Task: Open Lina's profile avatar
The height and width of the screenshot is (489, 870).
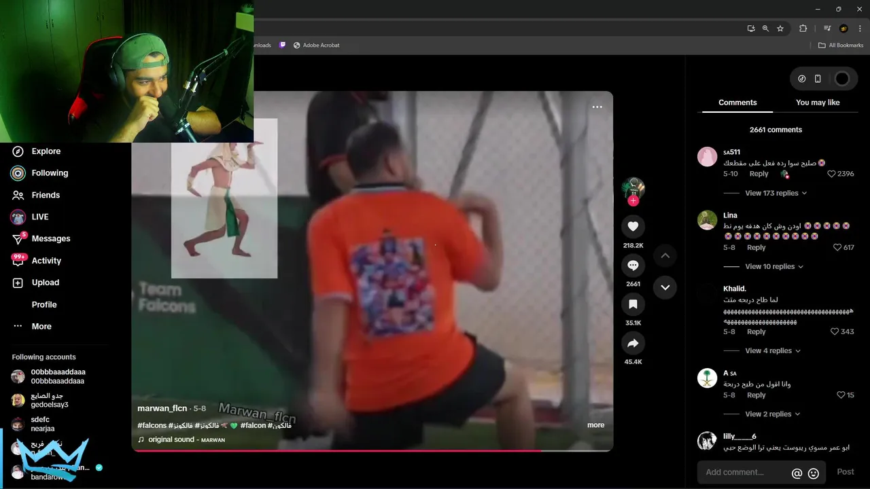Action: click(708, 220)
